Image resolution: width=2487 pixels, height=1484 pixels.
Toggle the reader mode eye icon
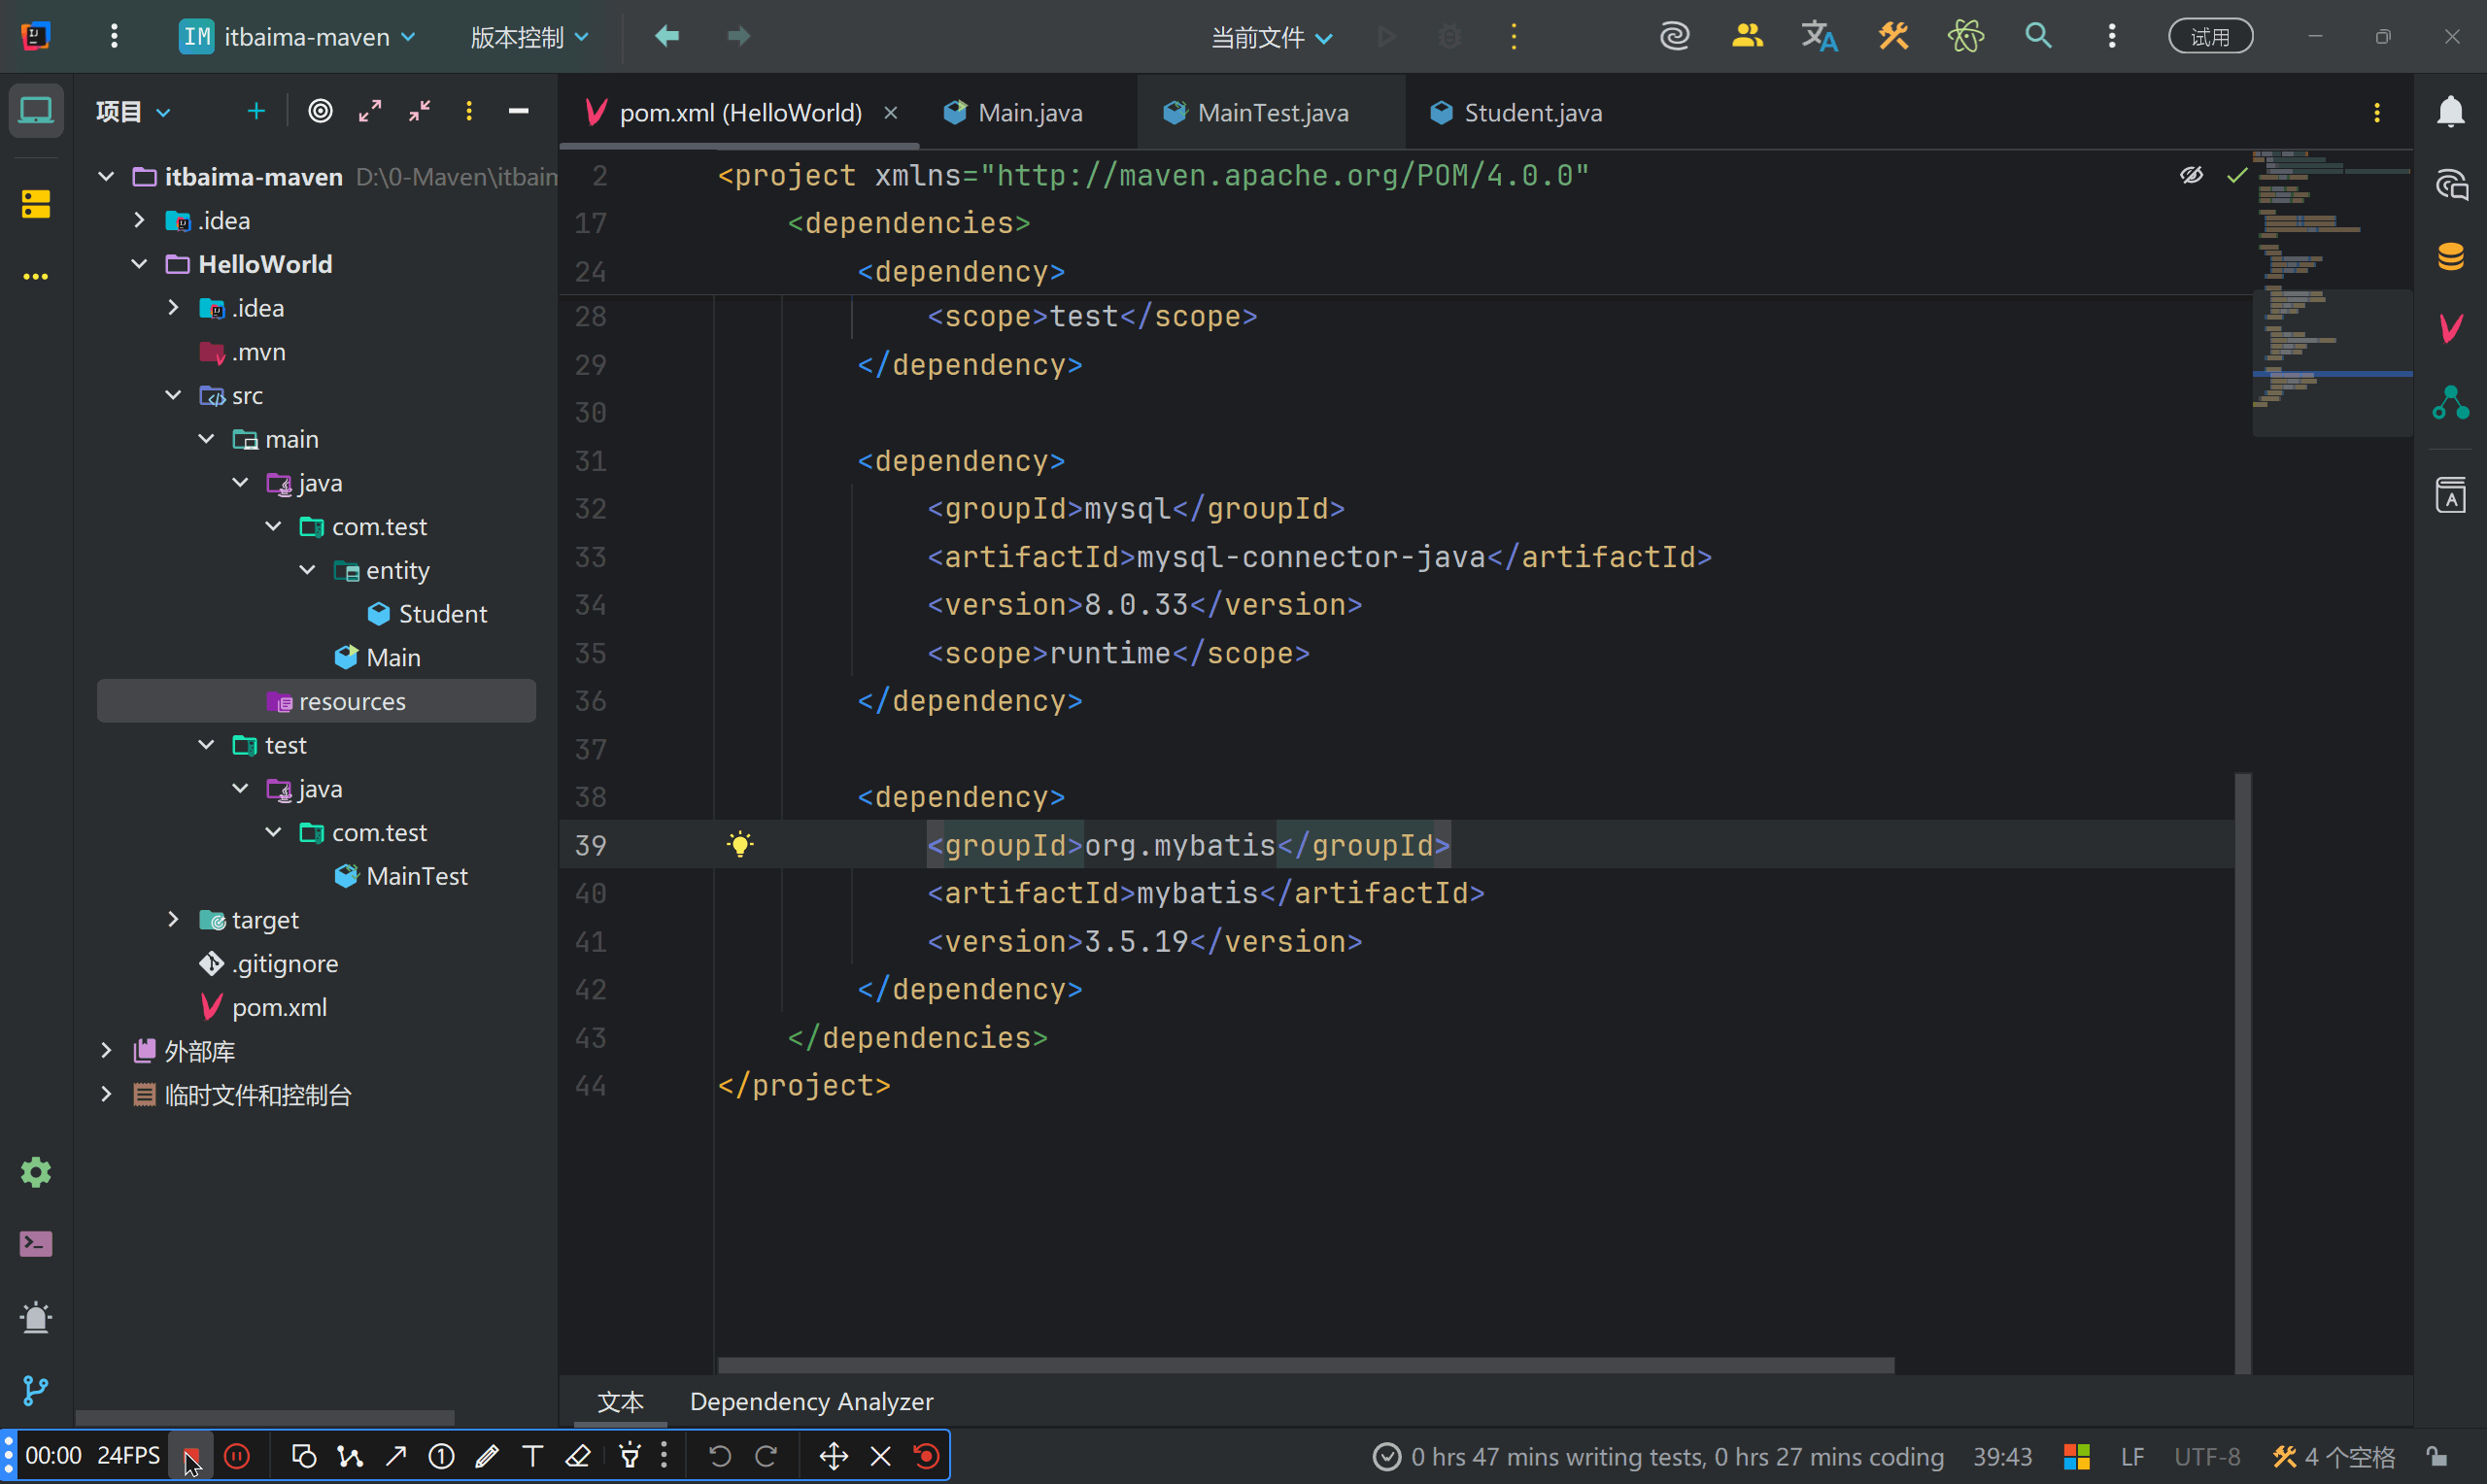tap(2191, 176)
